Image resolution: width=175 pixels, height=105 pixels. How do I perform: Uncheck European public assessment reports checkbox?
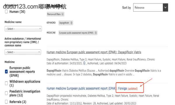pos(6,71)
